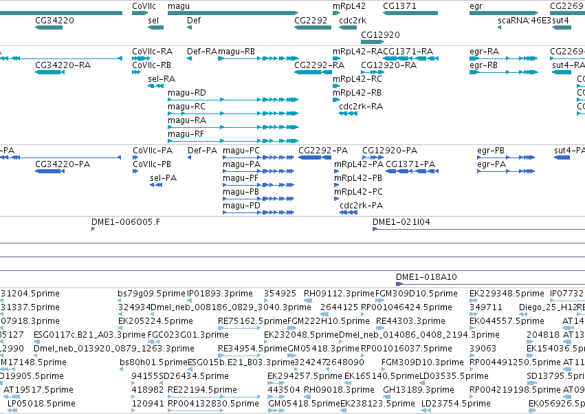The width and height of the screenshot is (585, 414).
Task: Select the Def gene label
Action: coord(194,20)
